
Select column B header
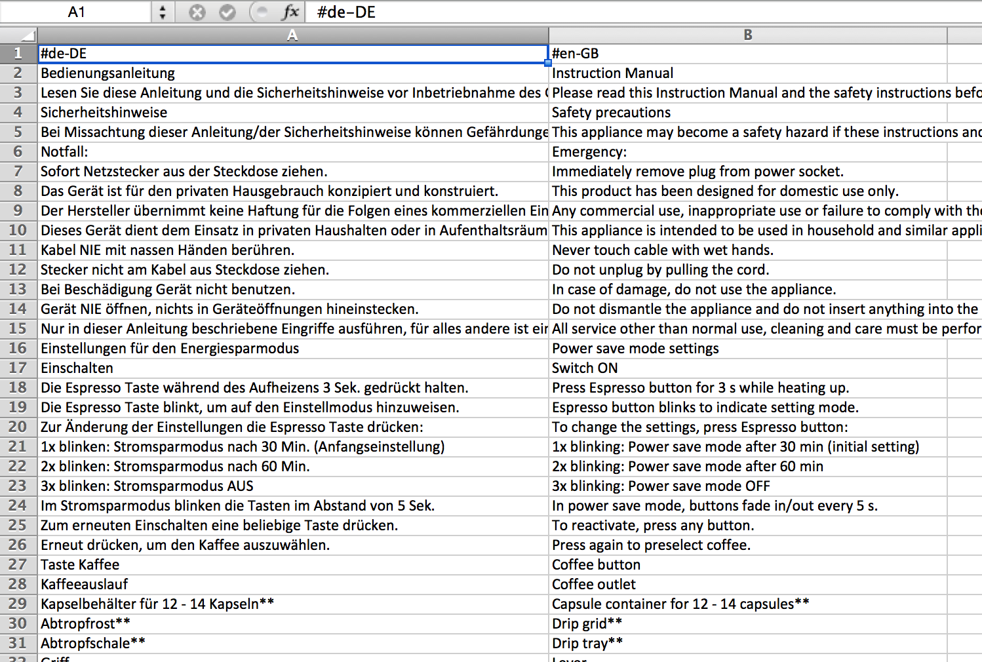(747, 35)
